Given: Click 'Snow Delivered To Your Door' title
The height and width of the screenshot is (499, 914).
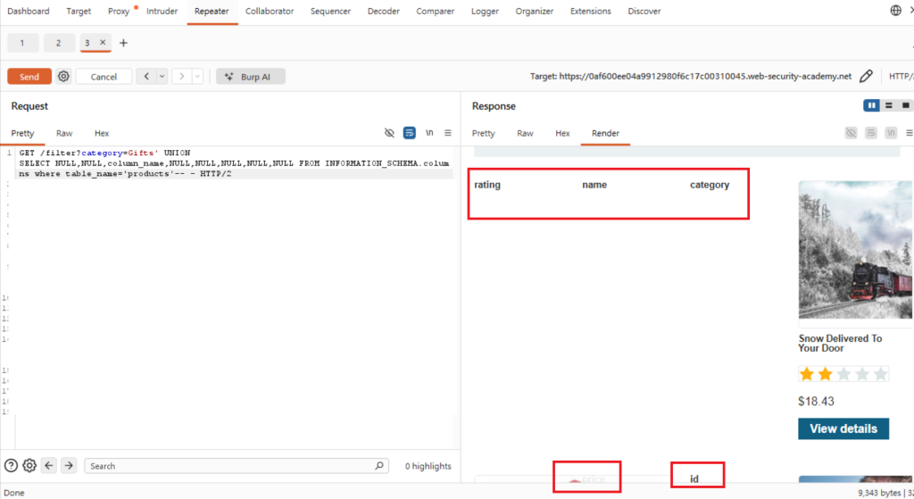Looking at the screenshot, I should click(840, 344).
